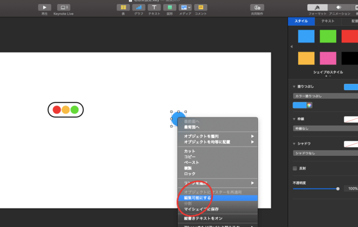The height and width of the screenshot is (227, 358).
Task: Open Keynote Live from the toolbar
Action: tap(63, 7)
